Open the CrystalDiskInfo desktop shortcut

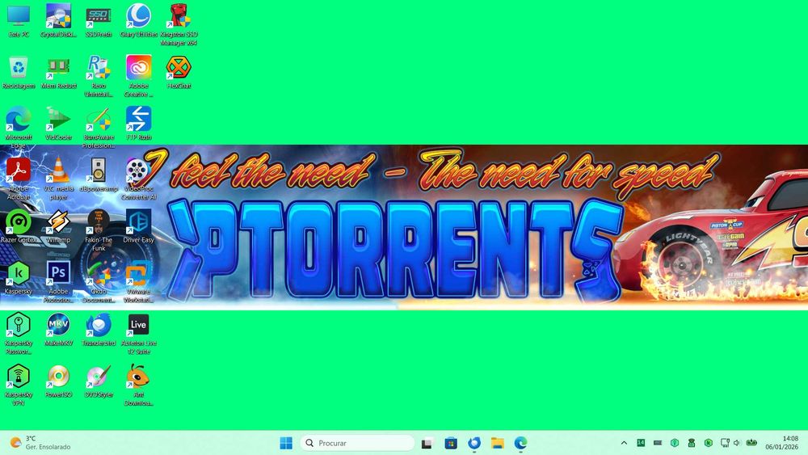click(58, 21)
